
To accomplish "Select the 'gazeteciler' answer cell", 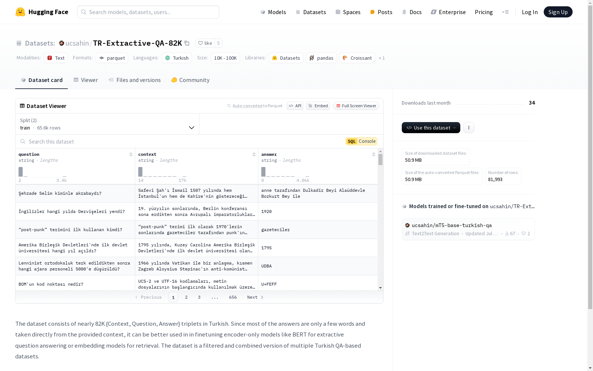I will pos(318,230).
